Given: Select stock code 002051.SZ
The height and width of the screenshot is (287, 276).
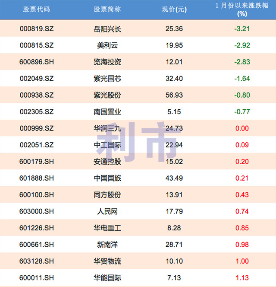Looking at the screenshot, I should (x=37, y=145).
